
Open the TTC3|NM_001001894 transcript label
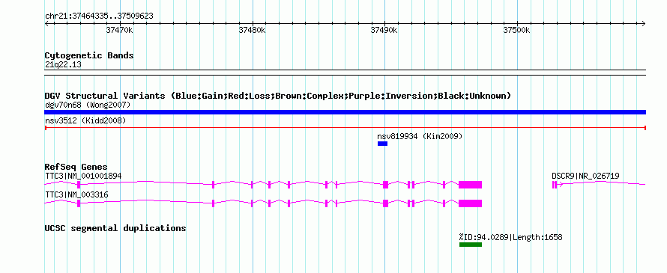pos(84,176)
